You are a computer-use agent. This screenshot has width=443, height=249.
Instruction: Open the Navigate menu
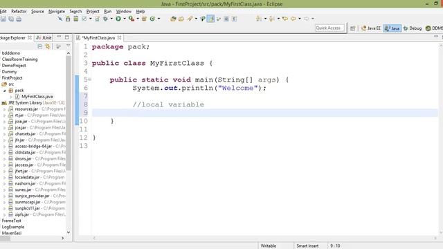pyautogui.click(x=57, y=11)
